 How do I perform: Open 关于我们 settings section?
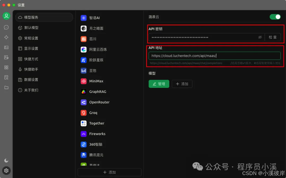[x=44, y=90]
